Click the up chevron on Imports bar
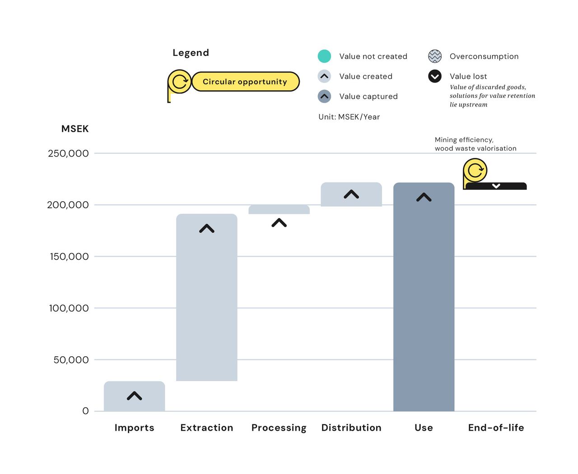Viewport: 578px width, 474px height. point(135,396)
